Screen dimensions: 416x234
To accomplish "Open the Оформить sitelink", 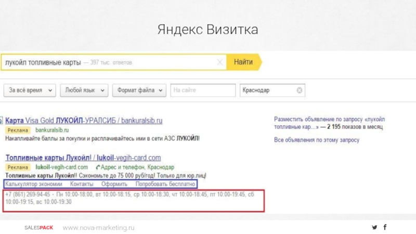I will point(114,184).
